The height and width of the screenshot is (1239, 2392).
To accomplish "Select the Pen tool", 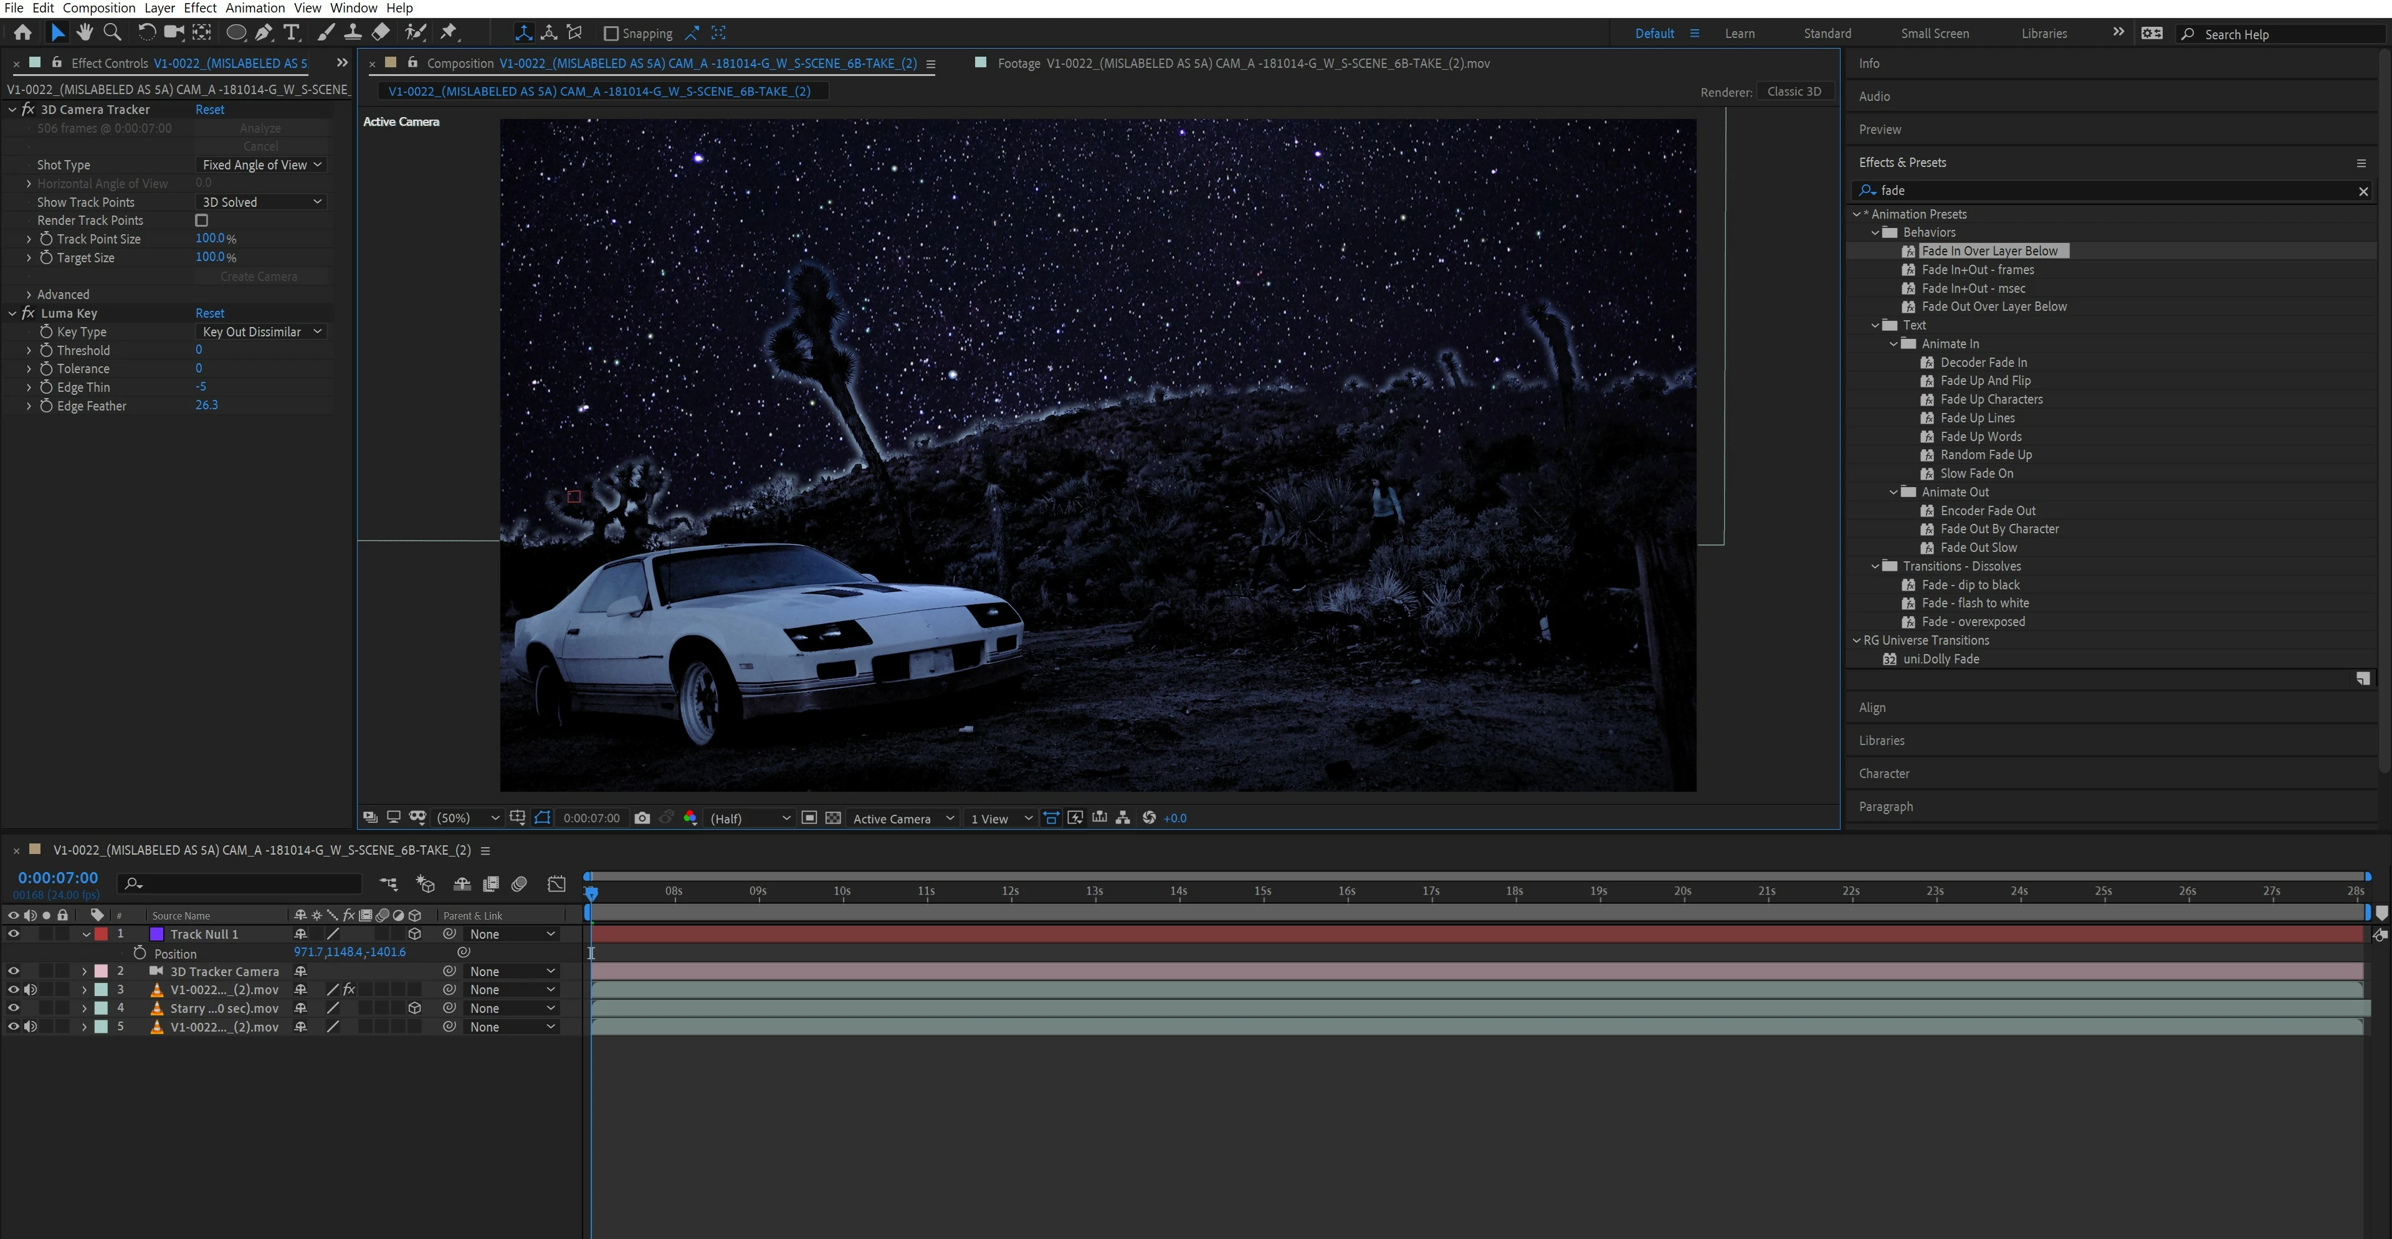I will (x=264, y=32).
